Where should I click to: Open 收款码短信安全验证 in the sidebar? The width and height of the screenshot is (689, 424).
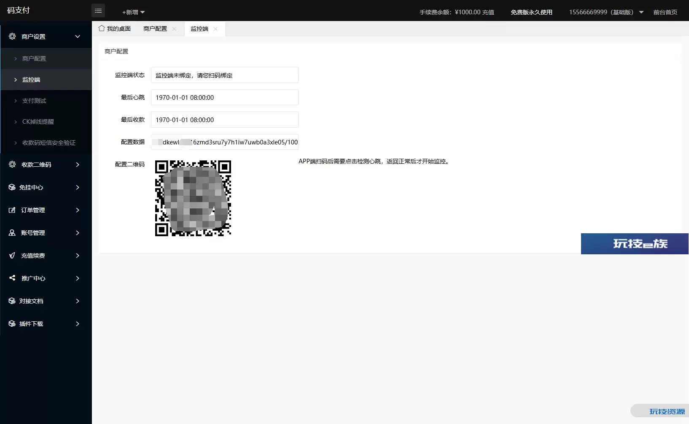click(x=46, y=143)
